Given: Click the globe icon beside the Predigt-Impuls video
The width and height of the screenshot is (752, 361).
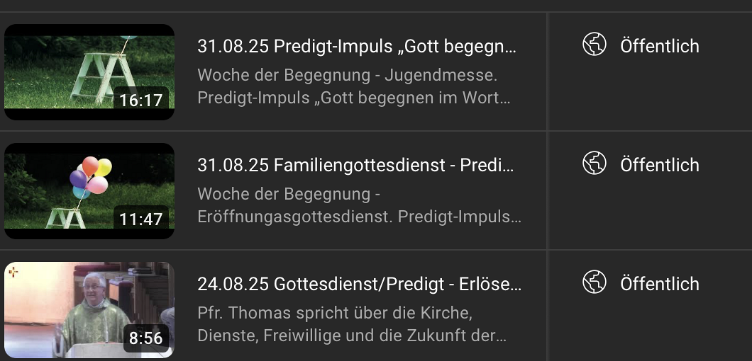Looking at the screenshot, I should pos(595,45).
